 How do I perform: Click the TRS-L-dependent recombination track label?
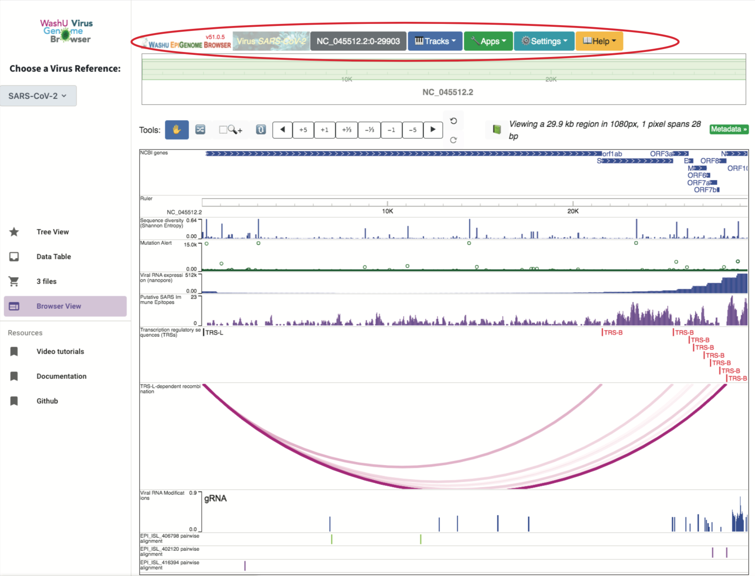tap(170, 389)
